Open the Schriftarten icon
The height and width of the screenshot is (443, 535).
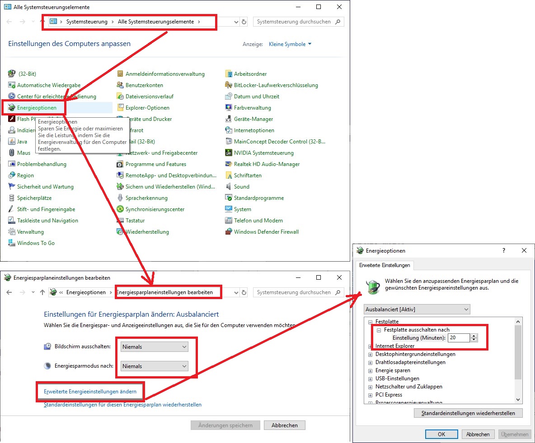click(x=229, y=175)
